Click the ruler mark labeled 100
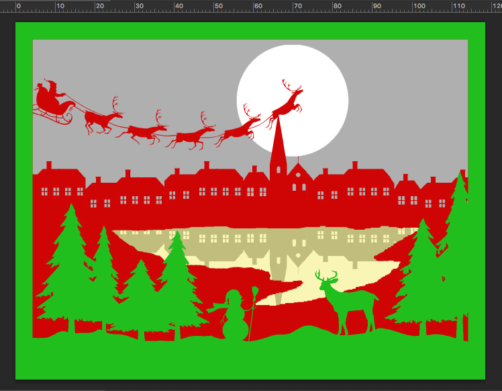 click(x=419, y=6)
